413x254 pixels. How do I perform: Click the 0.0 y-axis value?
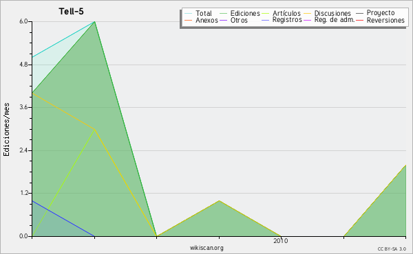pyautogui.click(x=23, y=236)
